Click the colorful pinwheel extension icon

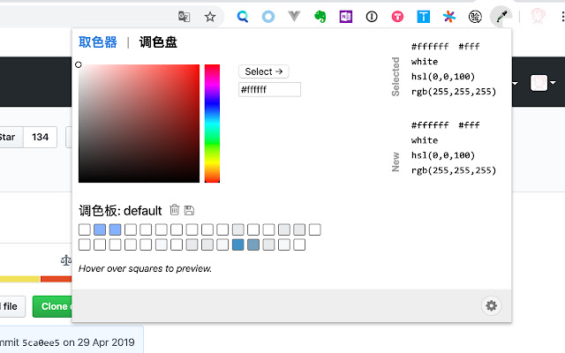(449, 17)
